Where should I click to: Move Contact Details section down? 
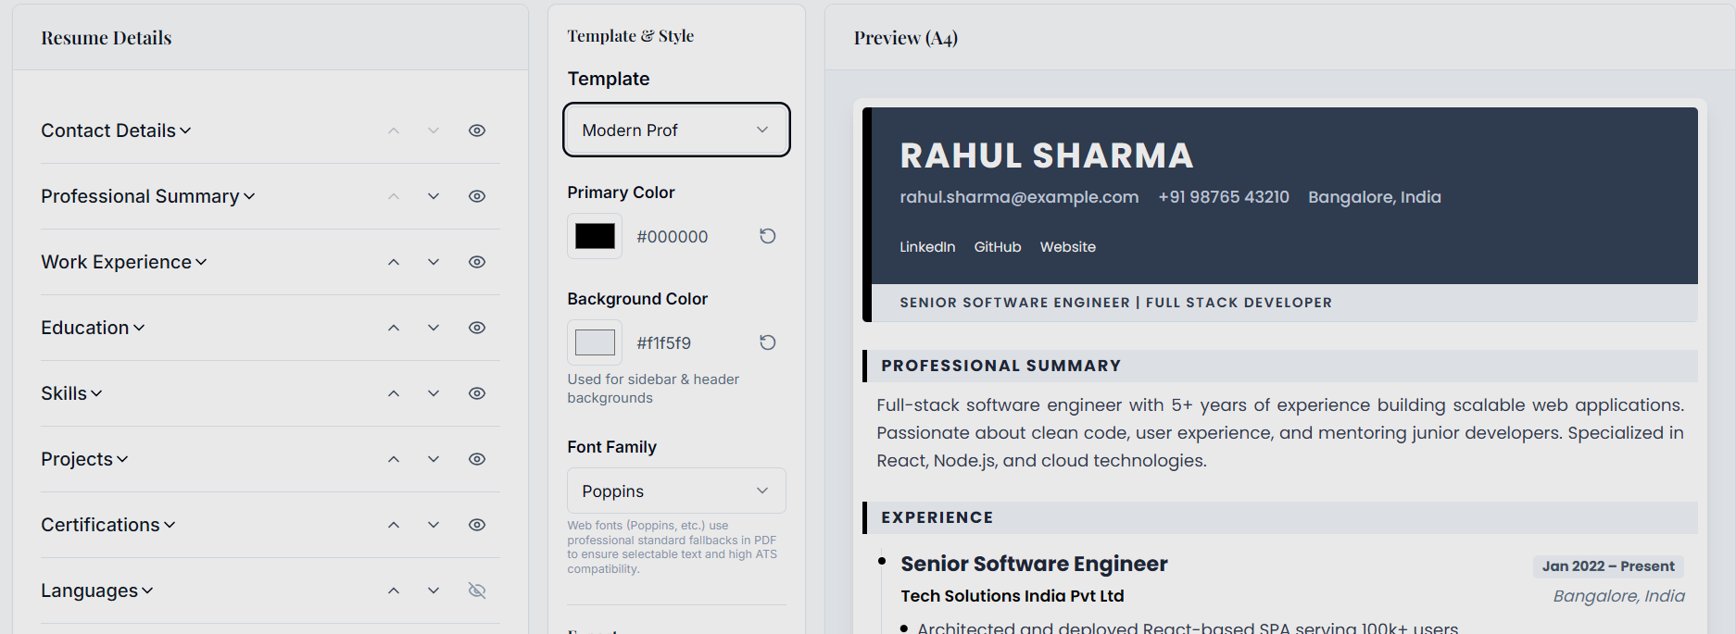tap(434, 131)
